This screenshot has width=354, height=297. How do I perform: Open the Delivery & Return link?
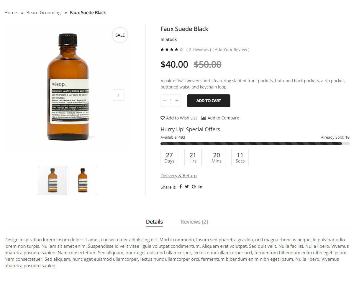pos(178,176)
